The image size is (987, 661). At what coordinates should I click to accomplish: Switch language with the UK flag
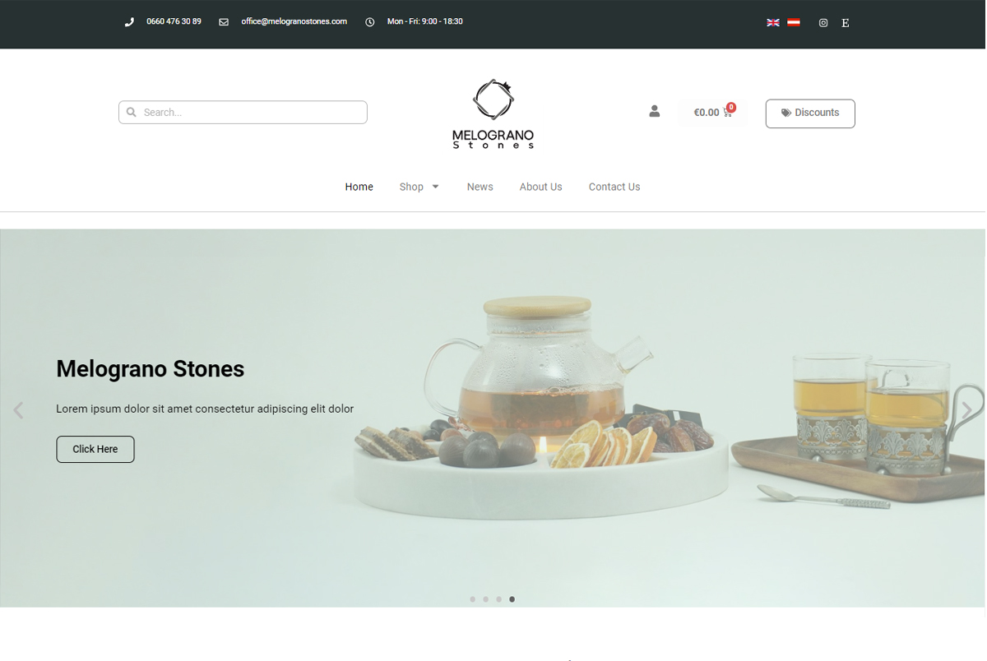772,22
